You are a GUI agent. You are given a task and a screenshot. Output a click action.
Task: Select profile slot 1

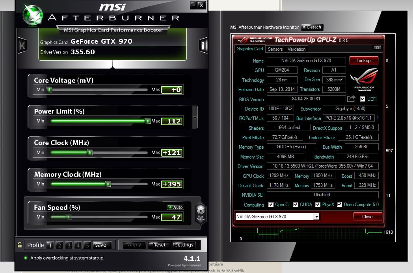50,245
